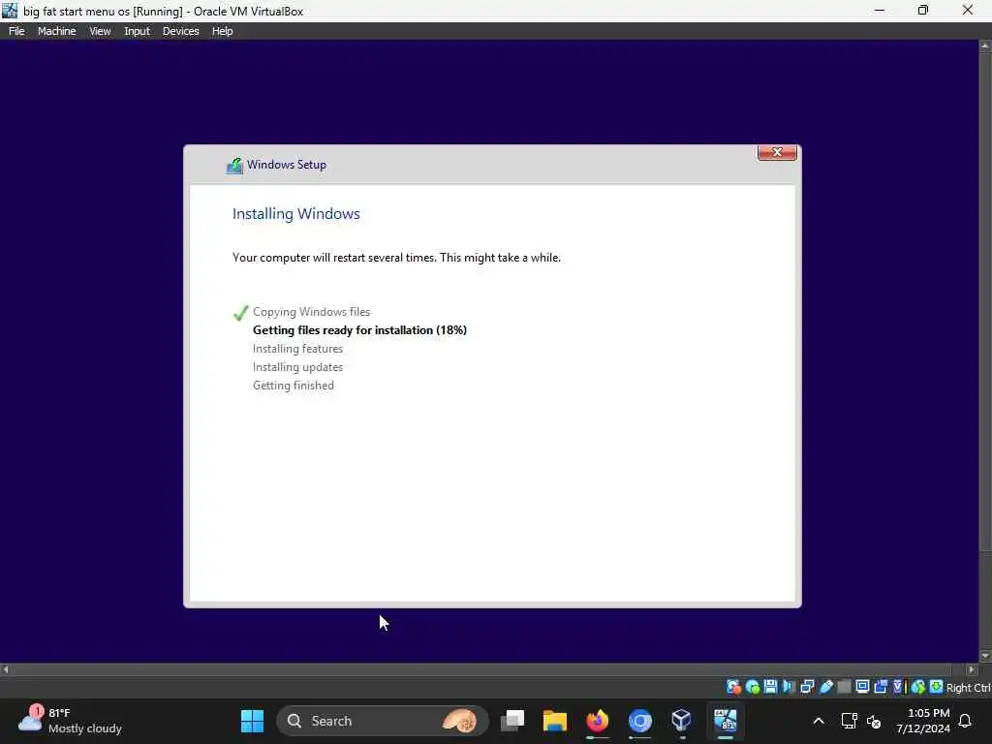Open the notifications bell
The width and height of the screenshot is (992, 744).
coord(966,721)
